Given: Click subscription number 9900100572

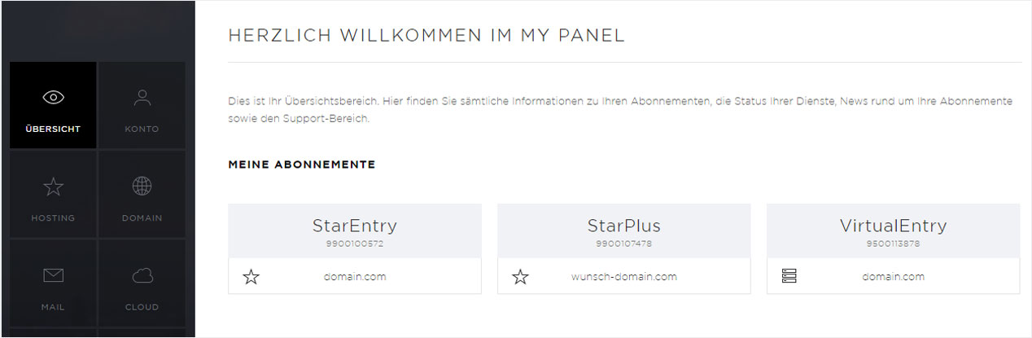Looking at the screenshot, I should [355, 244].
